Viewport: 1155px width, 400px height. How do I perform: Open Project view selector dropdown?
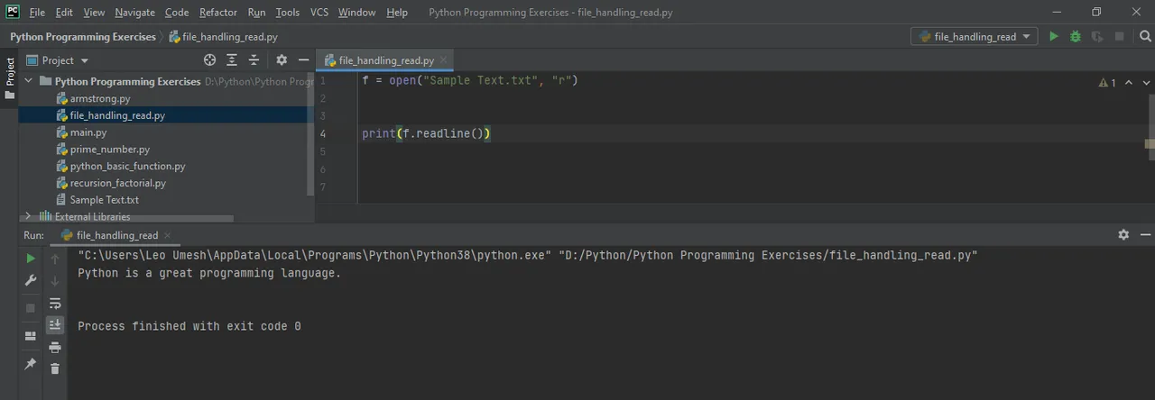point(59,60)
